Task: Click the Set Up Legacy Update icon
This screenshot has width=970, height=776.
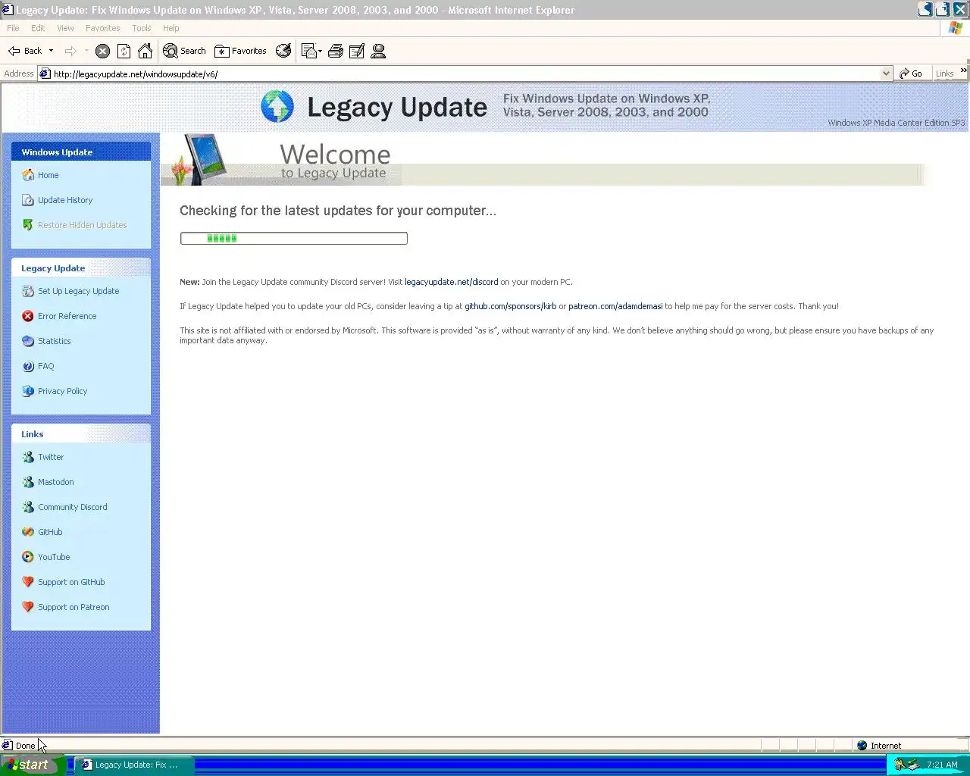Action: click(x=28, y=291)
